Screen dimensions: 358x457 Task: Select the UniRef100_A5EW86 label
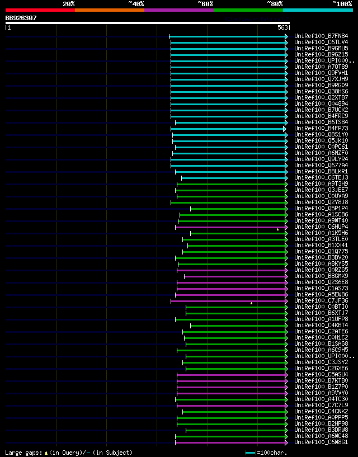coord(321,294)
